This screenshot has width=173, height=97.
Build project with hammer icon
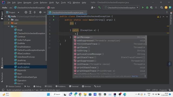coord(99,7)
